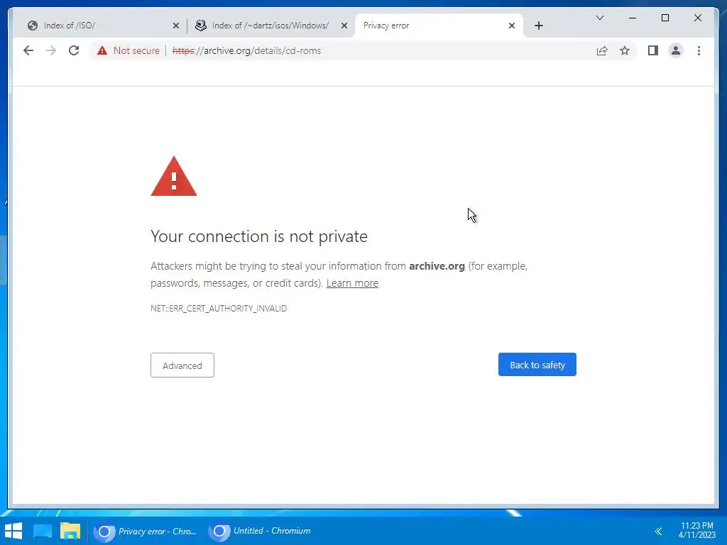Expand the tab search dropdown
The height and width of the screenshot is (545, 727).
click(599, 18)
